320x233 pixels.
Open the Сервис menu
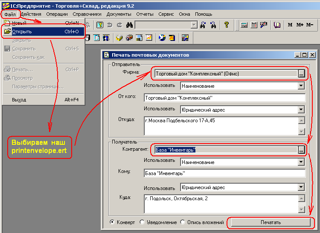point(166,14)
